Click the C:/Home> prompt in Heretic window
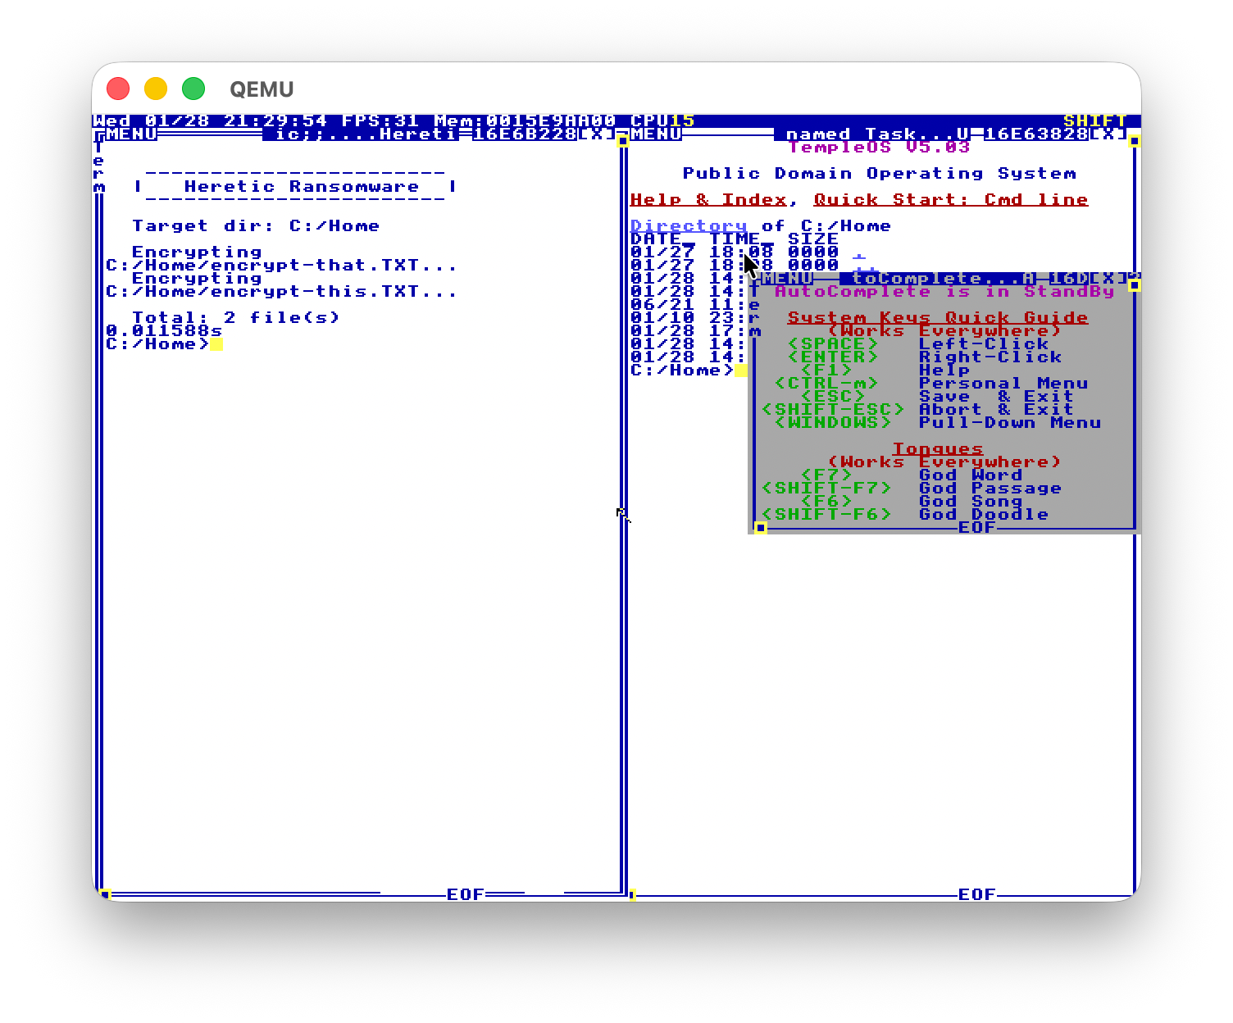Image resolution: width=1233 pixels, height=1023 pixels. 157,344
